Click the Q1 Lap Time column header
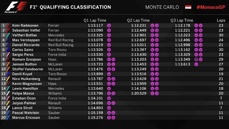This screenshot has height=129, width=229. click(x=95, y=20)
